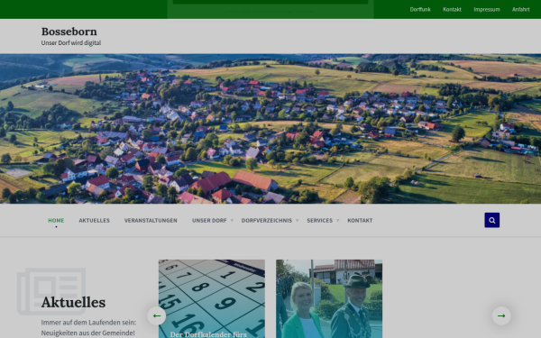Expand the Dorfverzeichnis submenu arrow
Screen dimensions: 541x338
[x=297, y=221]
